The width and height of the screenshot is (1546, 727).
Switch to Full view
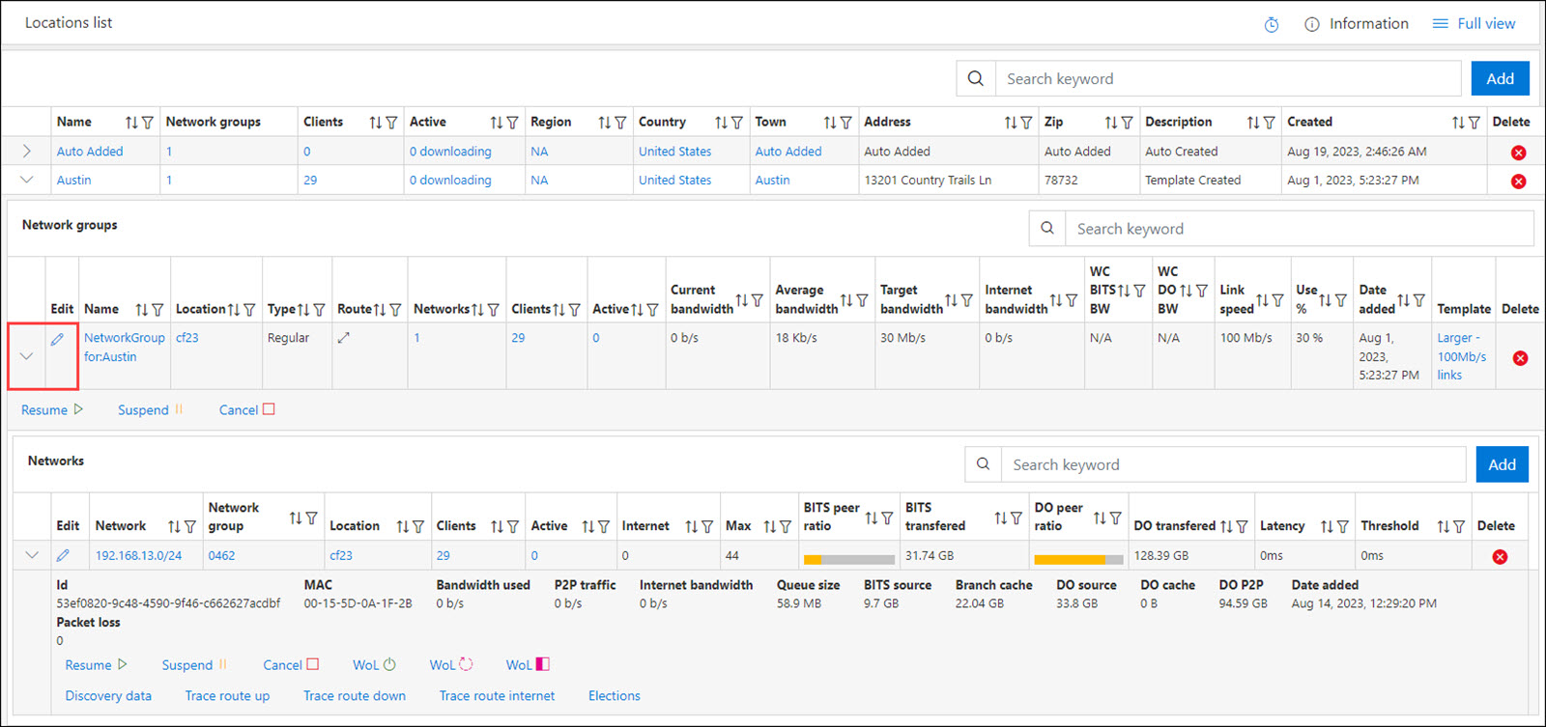pyautogui.click(x=1474, y=24)
